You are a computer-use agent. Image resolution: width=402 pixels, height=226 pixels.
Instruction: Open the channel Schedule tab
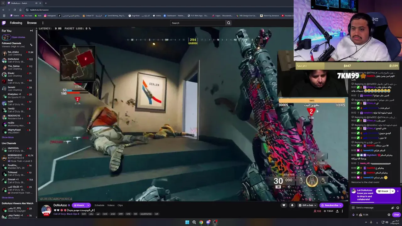point(99,205)
